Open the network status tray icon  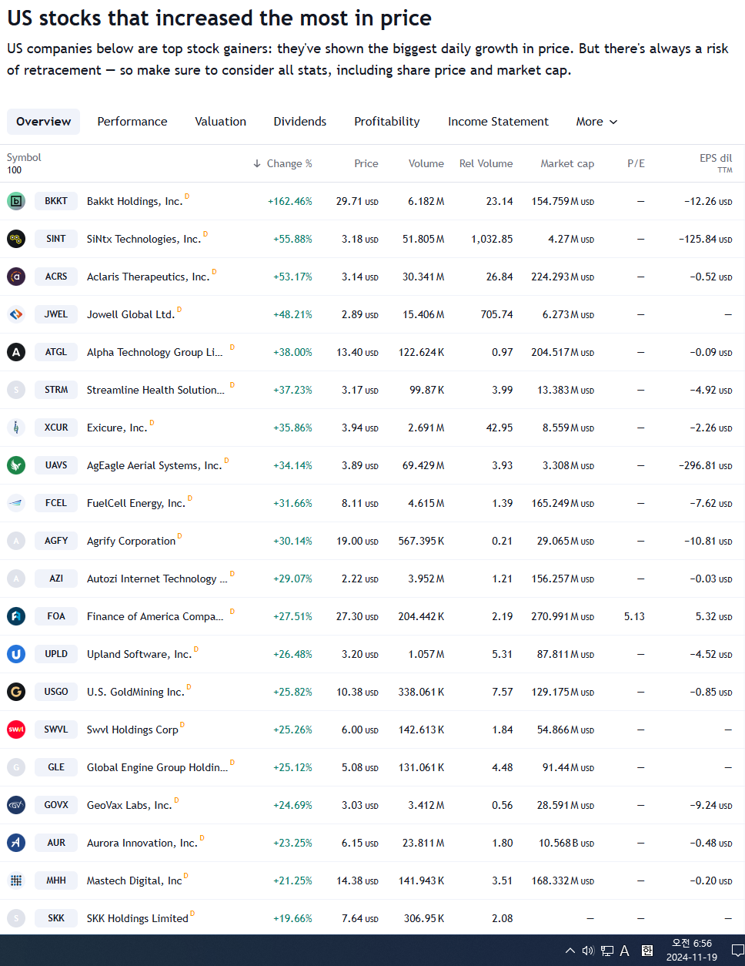pyautogui.click(x=607, y=951)
